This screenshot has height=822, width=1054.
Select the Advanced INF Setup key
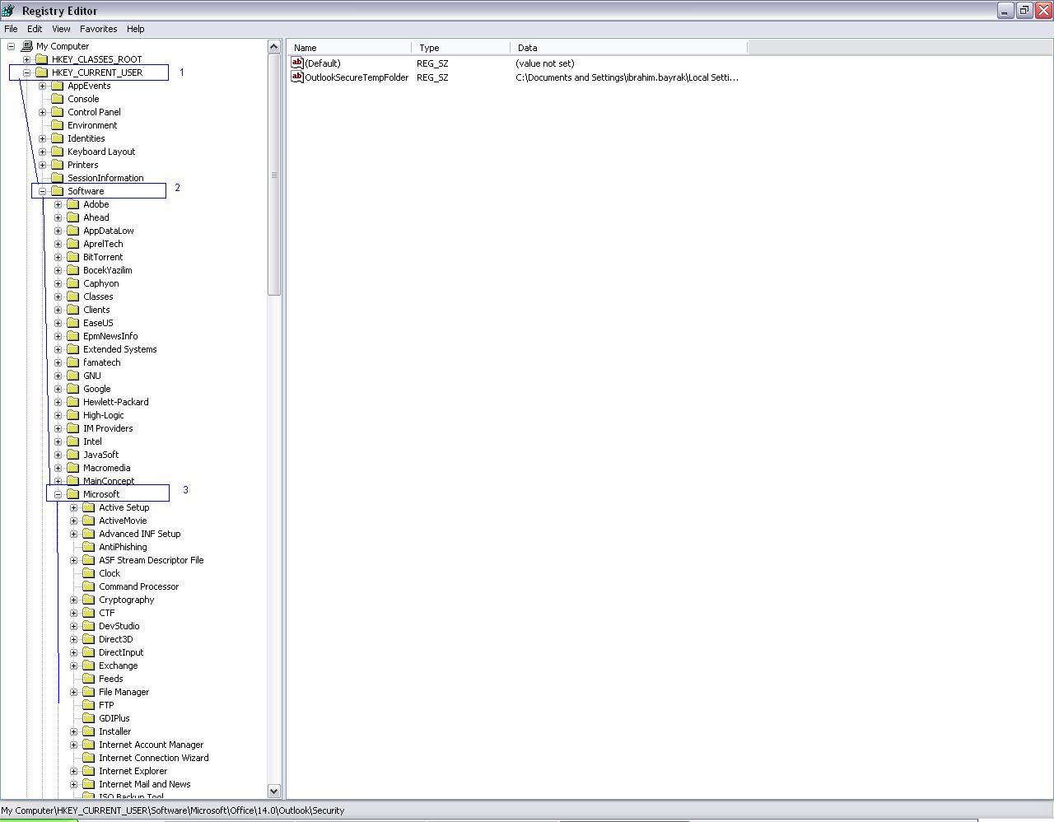coord(140,534)
